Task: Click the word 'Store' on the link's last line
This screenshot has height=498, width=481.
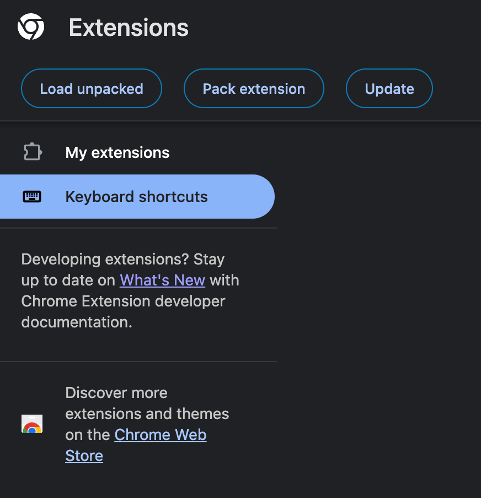Action: pyautogui.click(x=84, y=455)
